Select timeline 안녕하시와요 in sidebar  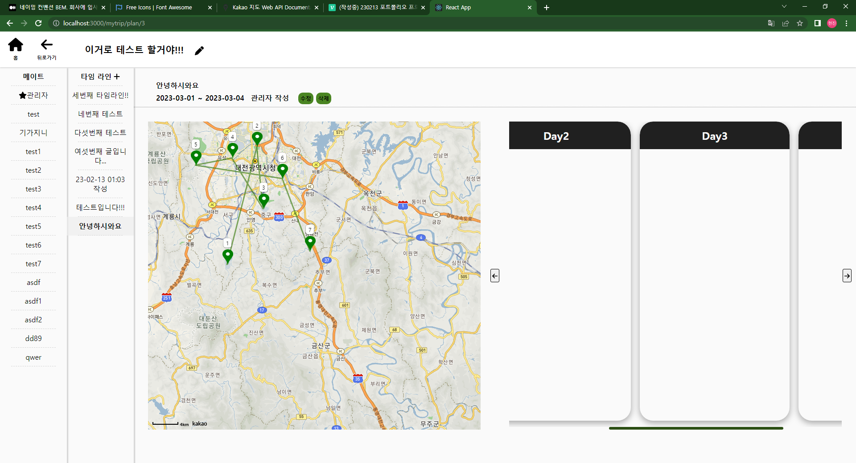pyautogui.click(x=100, y=226)
